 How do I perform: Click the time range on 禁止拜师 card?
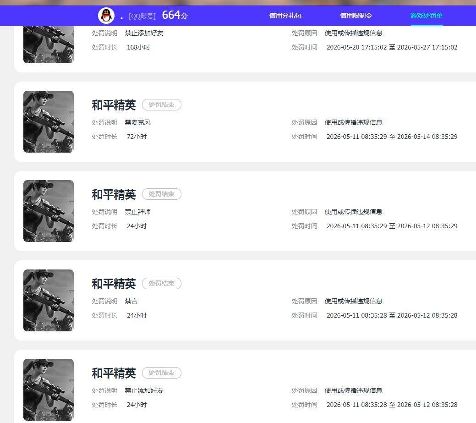(x=392, y=226)
